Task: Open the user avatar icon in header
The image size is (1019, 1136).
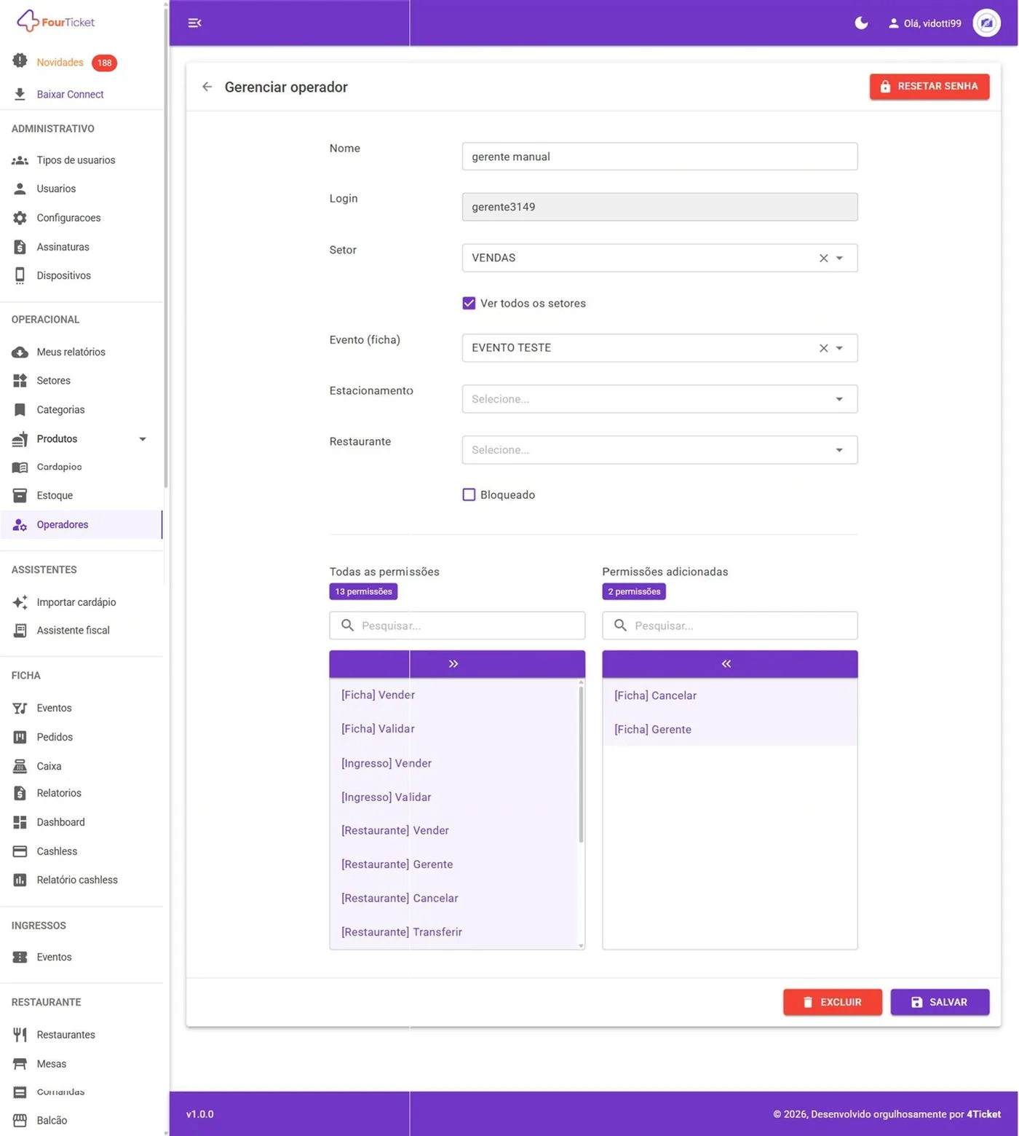Action: (x=986, y=23)
